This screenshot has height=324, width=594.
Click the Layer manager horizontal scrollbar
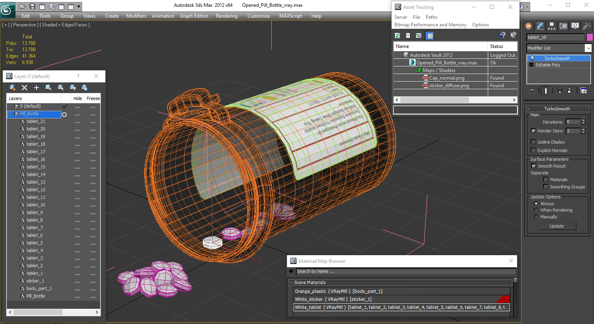point(53,312)
